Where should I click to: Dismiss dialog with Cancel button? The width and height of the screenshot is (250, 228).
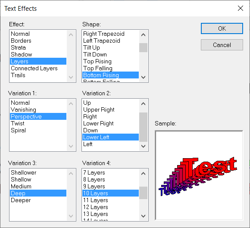[222, 45]
